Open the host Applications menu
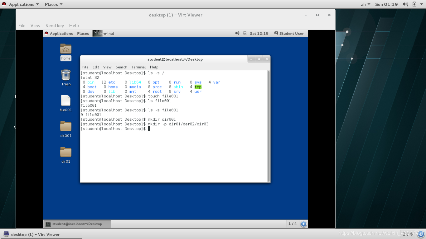426x239 pixels. [x=24, y=4]
